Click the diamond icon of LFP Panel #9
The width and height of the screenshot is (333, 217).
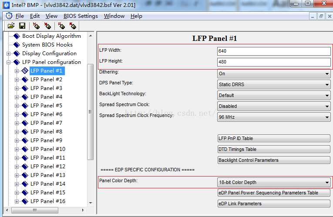pos(25,140)
